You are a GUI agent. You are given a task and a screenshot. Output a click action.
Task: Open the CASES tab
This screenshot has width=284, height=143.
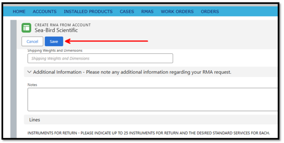click(x=127, y=12)
